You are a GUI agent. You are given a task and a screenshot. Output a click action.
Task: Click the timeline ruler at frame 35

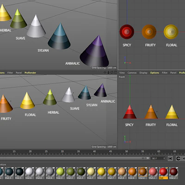click(78, 152)
